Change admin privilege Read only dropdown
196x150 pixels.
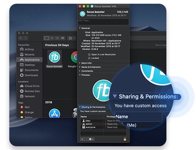[x=111, y=124]
